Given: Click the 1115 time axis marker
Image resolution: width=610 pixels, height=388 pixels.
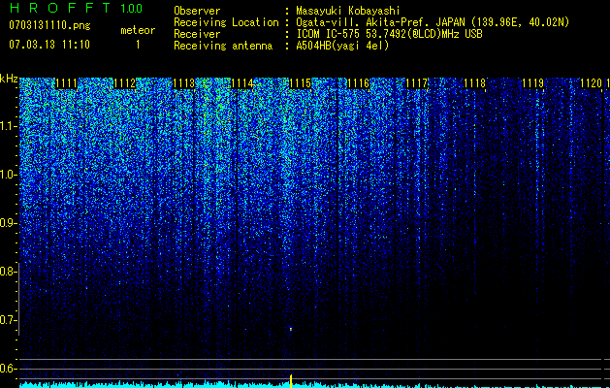Looking at the screenshot, I should click(x=300, y=83).
